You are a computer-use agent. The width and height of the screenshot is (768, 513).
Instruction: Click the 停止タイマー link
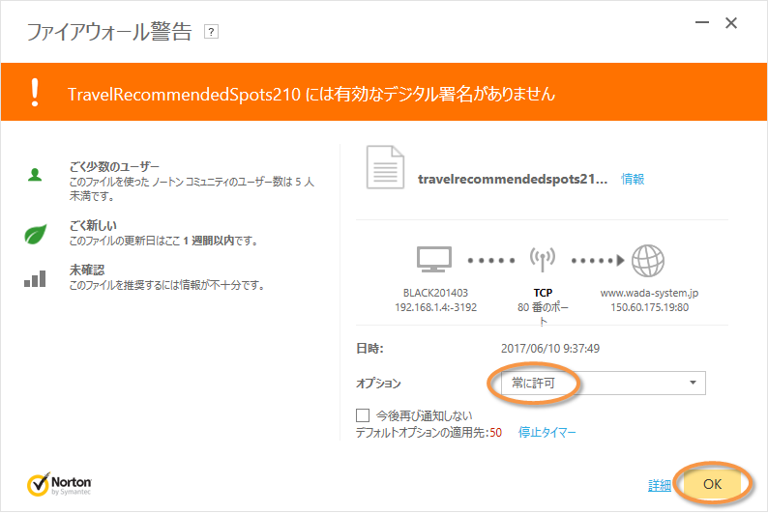click(x=547, y=432)
